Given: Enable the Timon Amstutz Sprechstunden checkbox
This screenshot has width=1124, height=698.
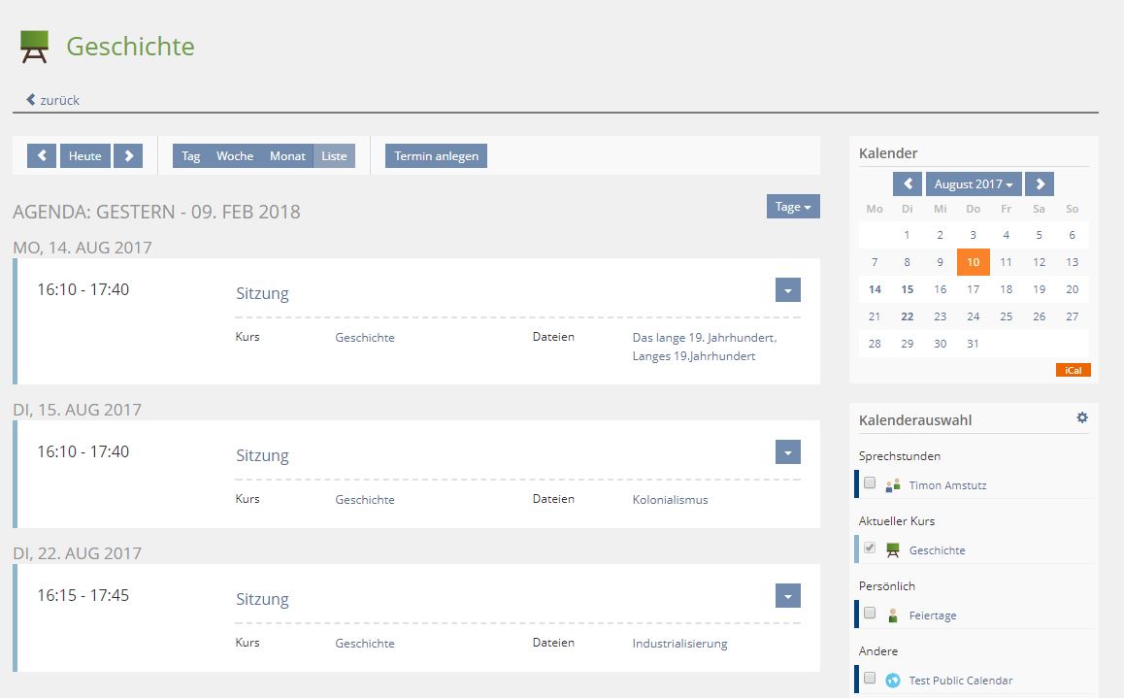Looking at the screenshot, I should tap(870, 483).
